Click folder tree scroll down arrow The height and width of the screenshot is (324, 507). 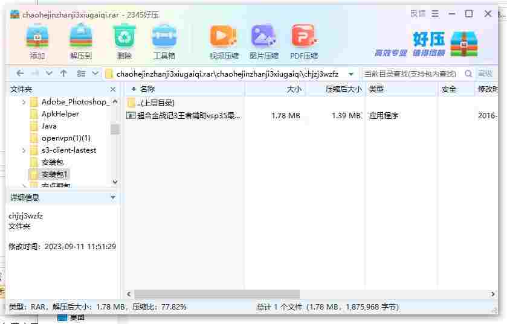(x=115, y=182)
